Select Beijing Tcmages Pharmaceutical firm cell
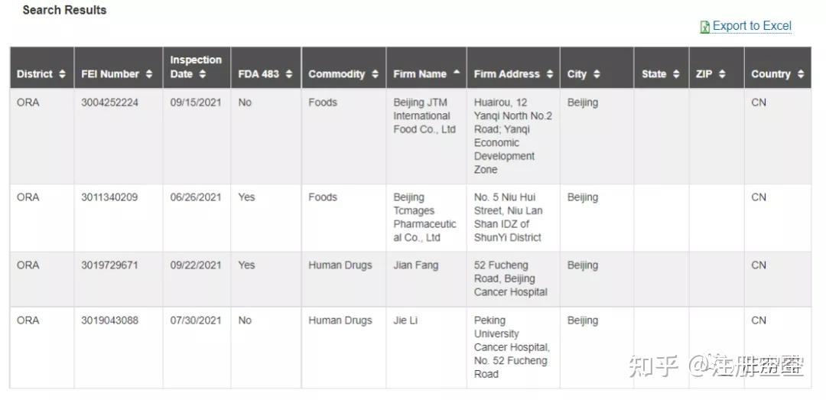826x400 pixels. pos(424,217)
